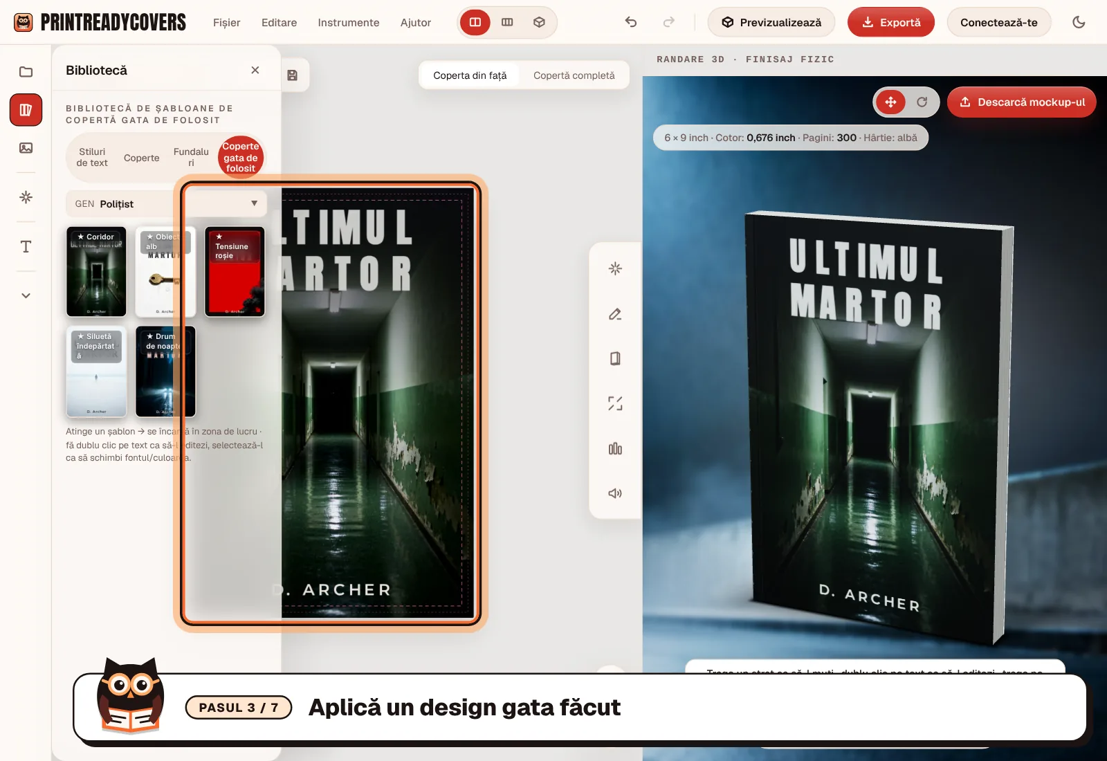Choose Coperte gata de folosit category
Viewport: 1107px width, 761px height.
tap(241, 157)
